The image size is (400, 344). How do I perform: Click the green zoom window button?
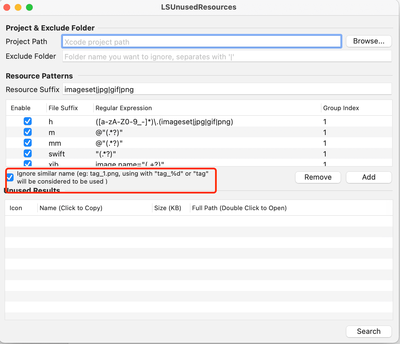[x=29, y=7]
